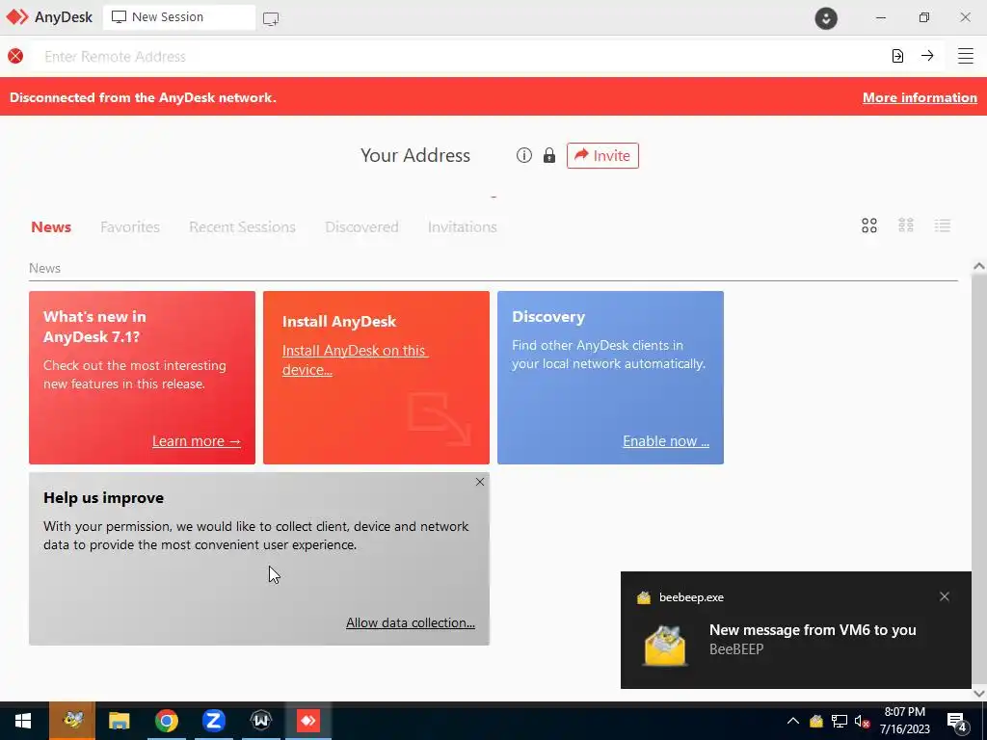This screenshot has width=987, height=740.
Task: Click the Discovery card
Action: point(610,378)
